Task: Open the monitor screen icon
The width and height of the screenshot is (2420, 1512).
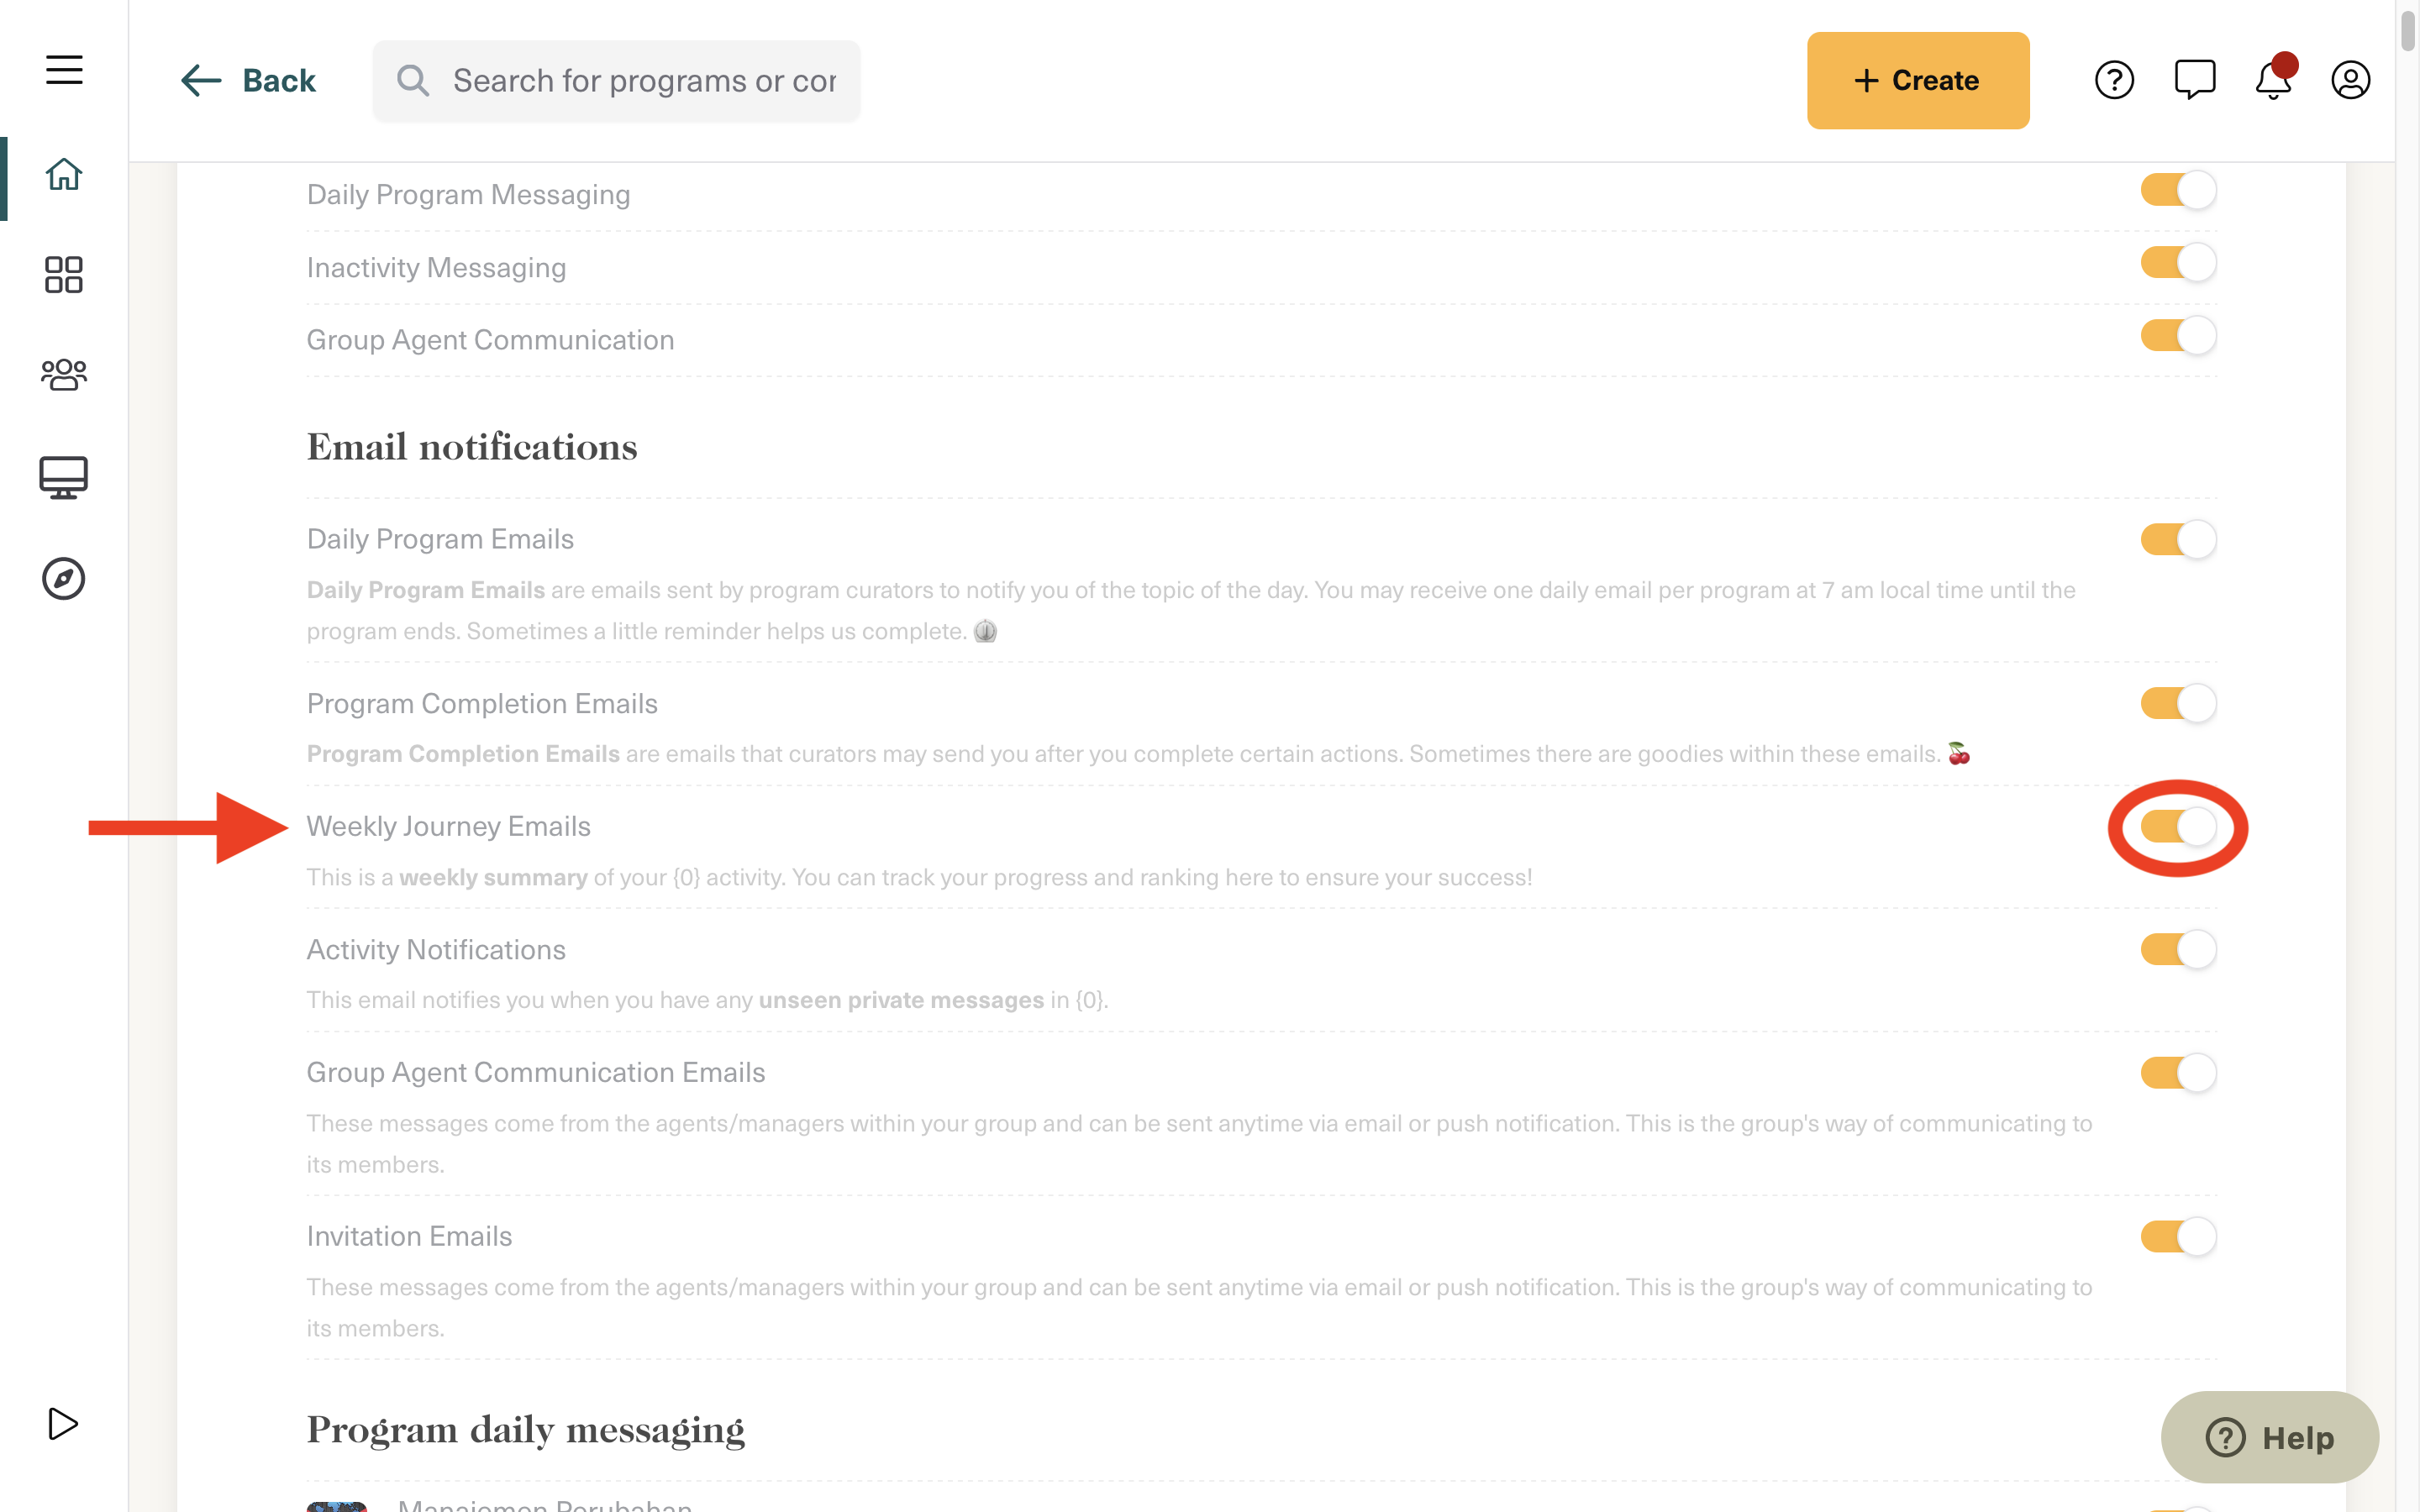Action: 64,477
